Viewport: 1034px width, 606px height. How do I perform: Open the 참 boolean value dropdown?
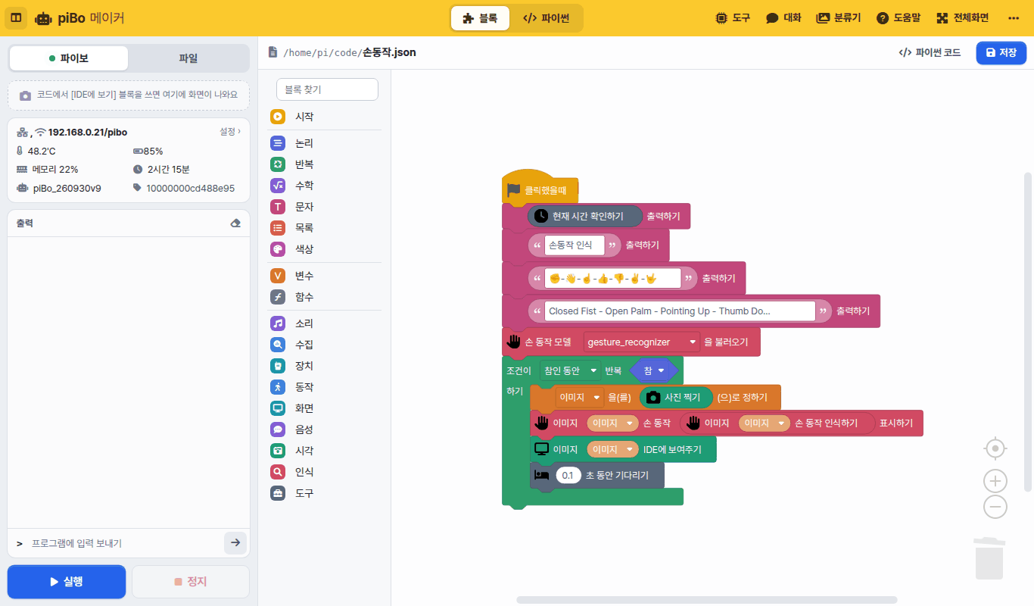point(654,370)
